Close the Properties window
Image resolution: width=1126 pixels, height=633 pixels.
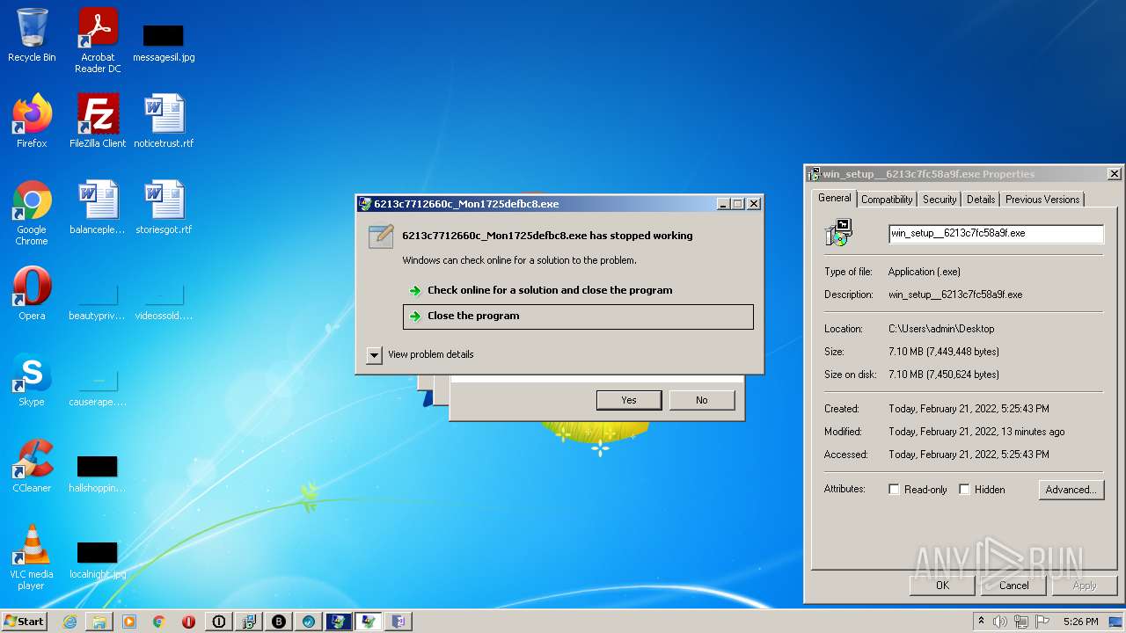pyautogui.click(x=1114, y=174)
